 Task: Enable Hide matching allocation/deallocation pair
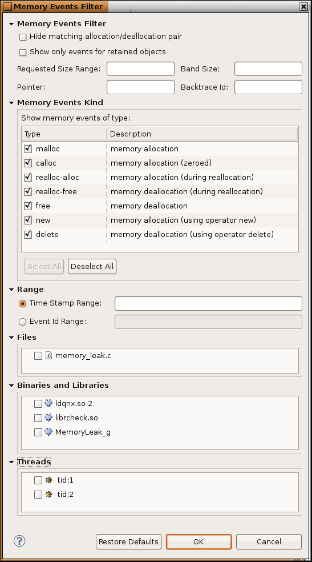23,37
